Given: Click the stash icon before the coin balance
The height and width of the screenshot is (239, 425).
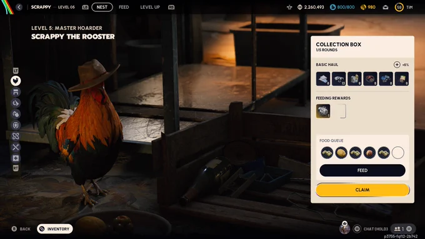Looking at the screenshot, I should coord(289,7).
